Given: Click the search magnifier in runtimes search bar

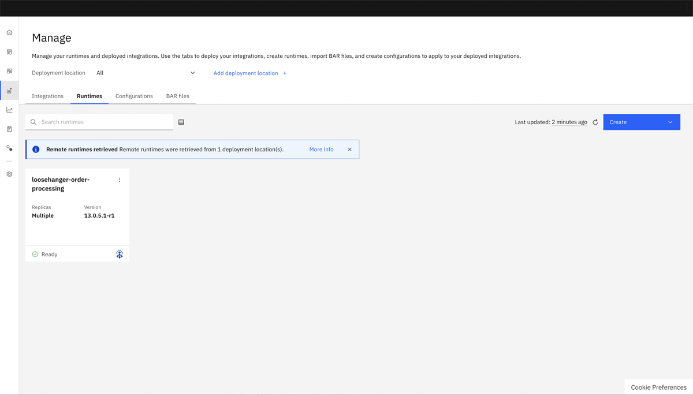Looking at the screenshot, I should pyautogui.click(x=33, y=122).
